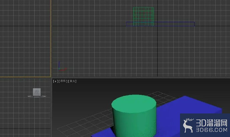Click the ViewCube 左 face
This screenshot has width=230, height=137.
click(x=37, y=92)
